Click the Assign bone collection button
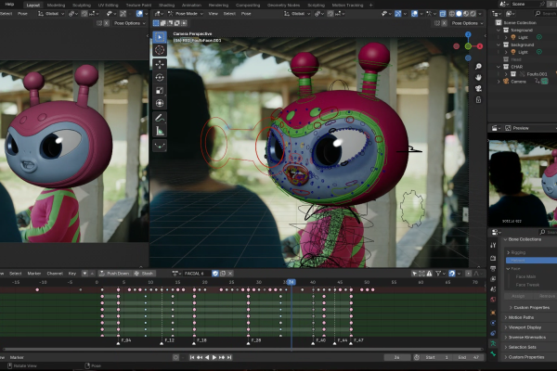 tap(518, 296)
